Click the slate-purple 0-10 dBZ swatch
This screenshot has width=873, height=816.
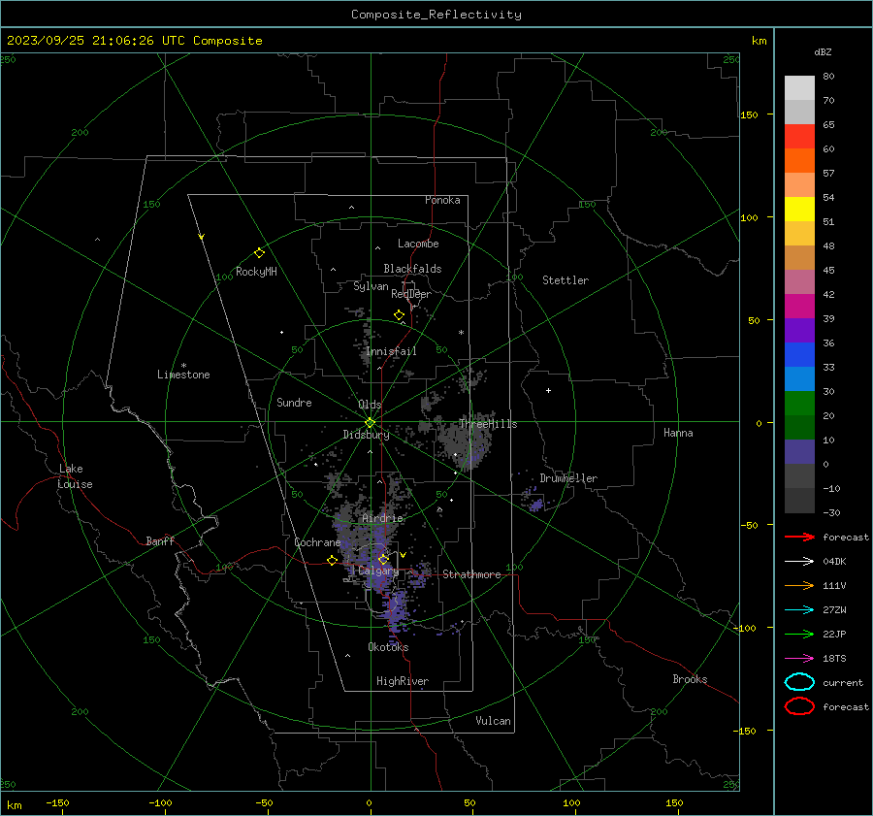click(799, 451)
